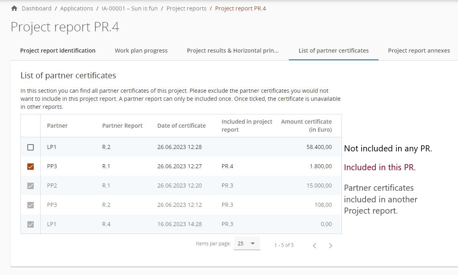The image size is (458, 275).
Task: Tick the LP1 R.2 certificate checkbox
Action: [31, 147]
